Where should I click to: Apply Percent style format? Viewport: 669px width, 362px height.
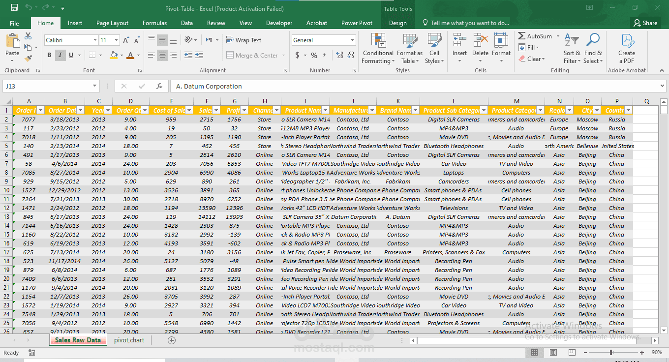[314, 55]
